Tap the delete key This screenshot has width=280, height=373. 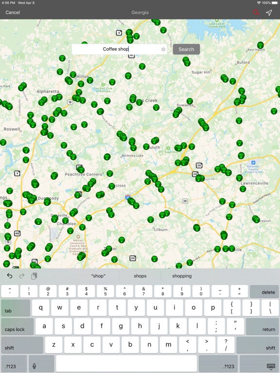tap(264, 291)
